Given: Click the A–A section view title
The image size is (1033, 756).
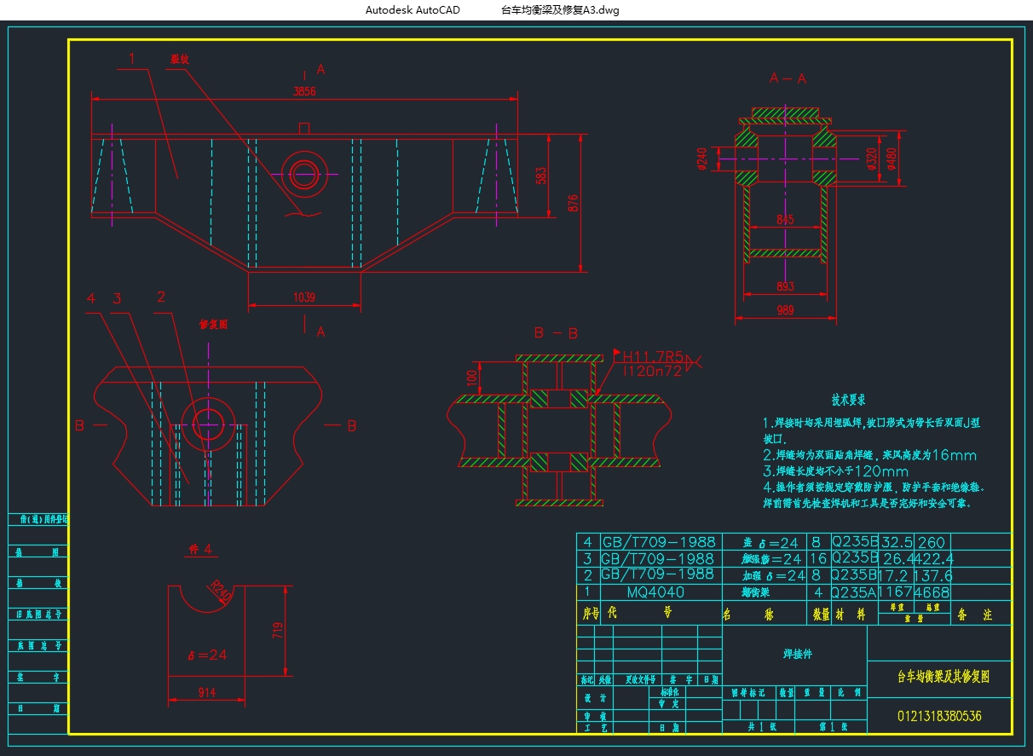Looking at the screenshot, I should click(788, 78).
